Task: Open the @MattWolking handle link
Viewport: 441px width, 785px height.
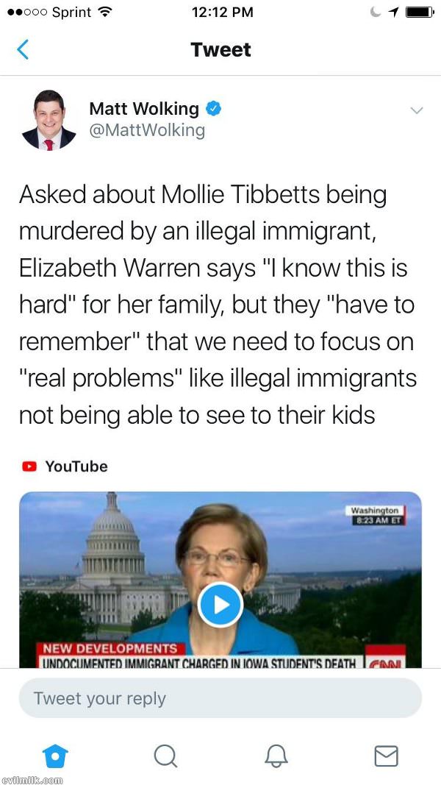Action: coord(147,131)
